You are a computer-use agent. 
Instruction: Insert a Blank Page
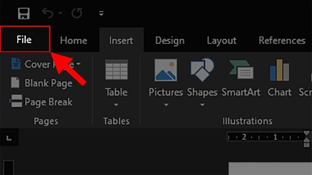[x=42, y=83]
